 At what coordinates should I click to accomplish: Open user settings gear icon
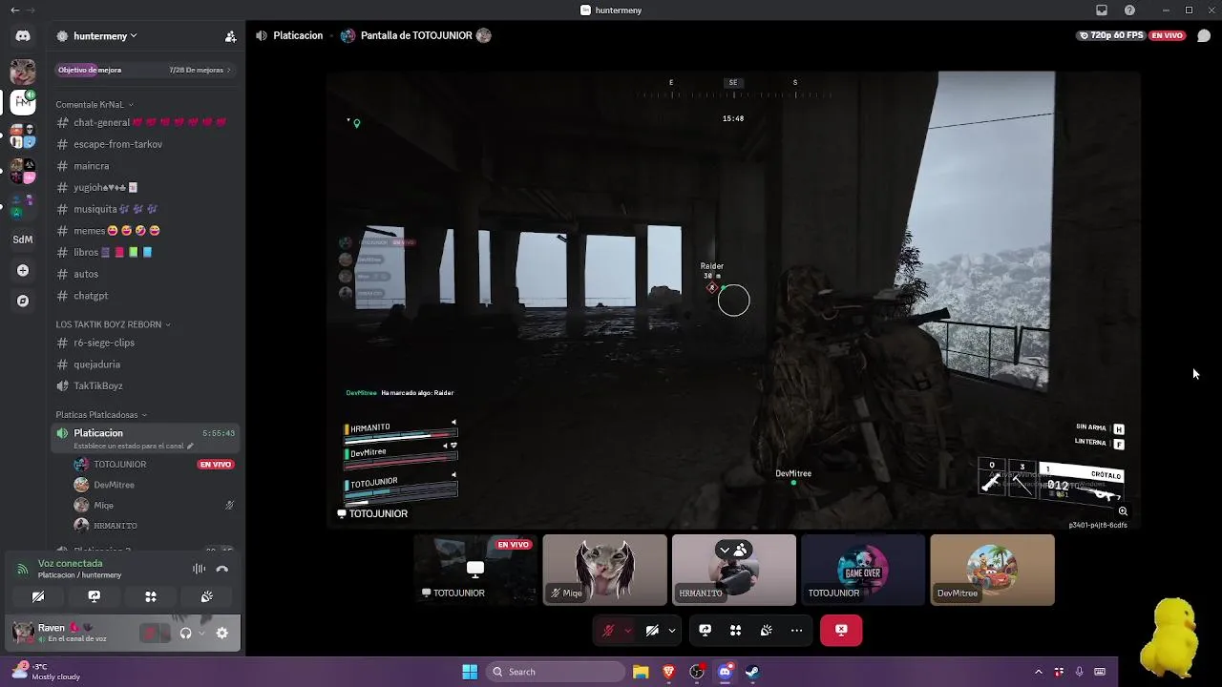(x=222, y=633)
